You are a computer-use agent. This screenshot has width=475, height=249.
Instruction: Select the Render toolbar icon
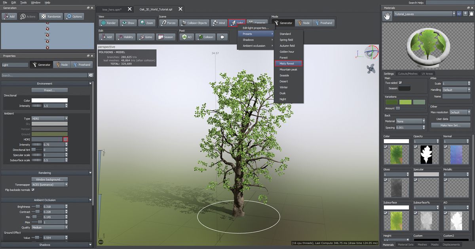click(108, 23)
